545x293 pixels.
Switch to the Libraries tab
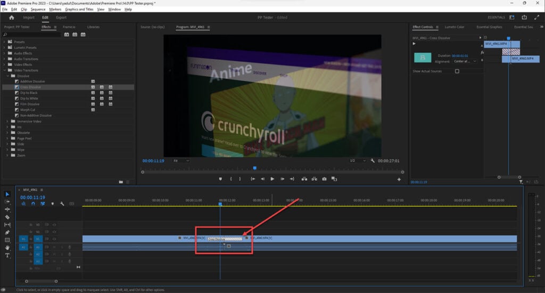(x=93, y=27)
